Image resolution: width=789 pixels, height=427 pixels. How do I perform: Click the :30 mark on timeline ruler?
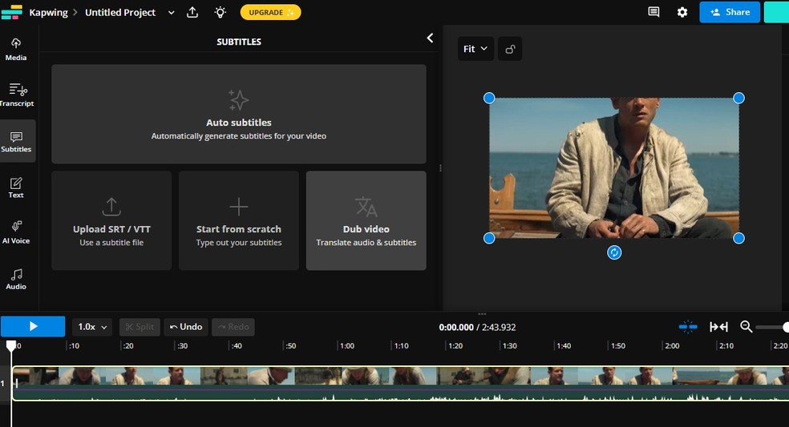(x=182, y=346)
